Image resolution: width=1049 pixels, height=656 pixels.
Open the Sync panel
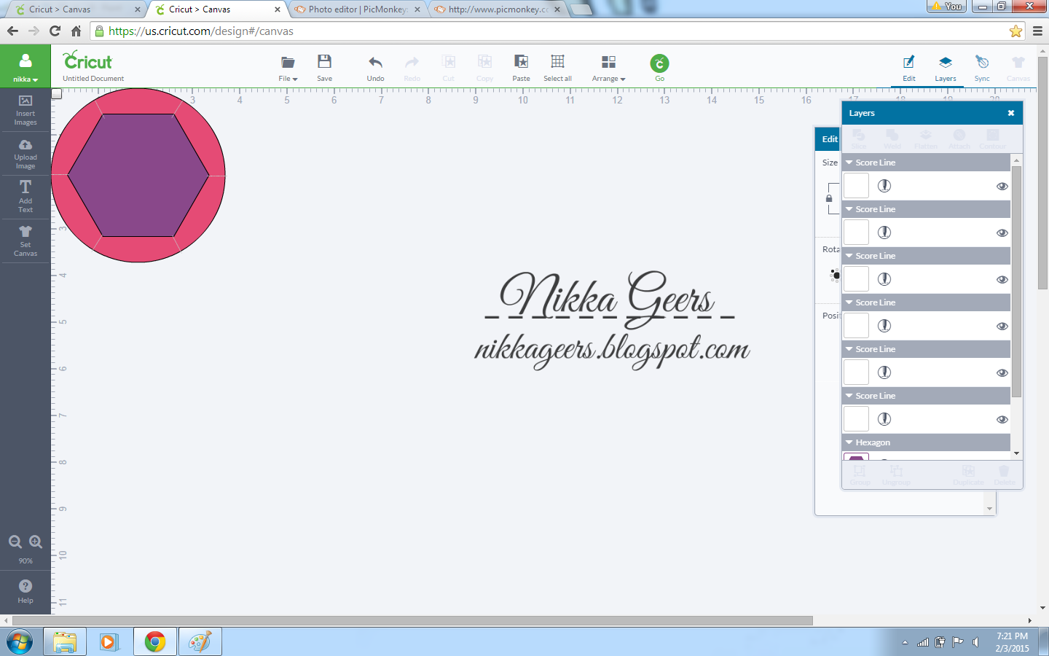(982, 68)
